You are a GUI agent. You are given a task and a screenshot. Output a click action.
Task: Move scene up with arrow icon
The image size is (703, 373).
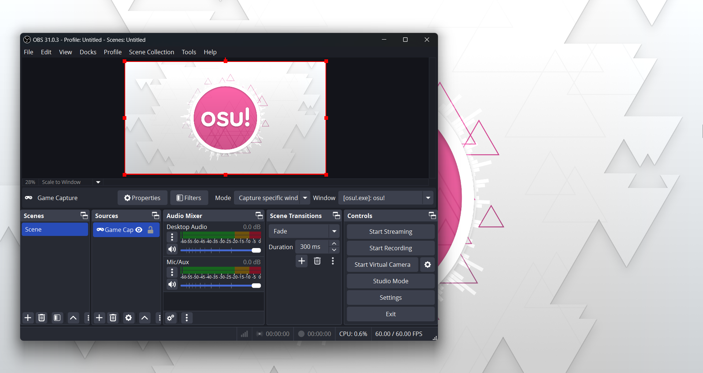click(x=73, y=318)
